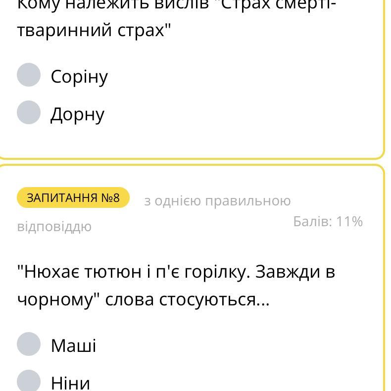Screen dimensions: 391x391
Task: Mark the Маші radio button
Action: pyautogui.click(x=29, y=344)
